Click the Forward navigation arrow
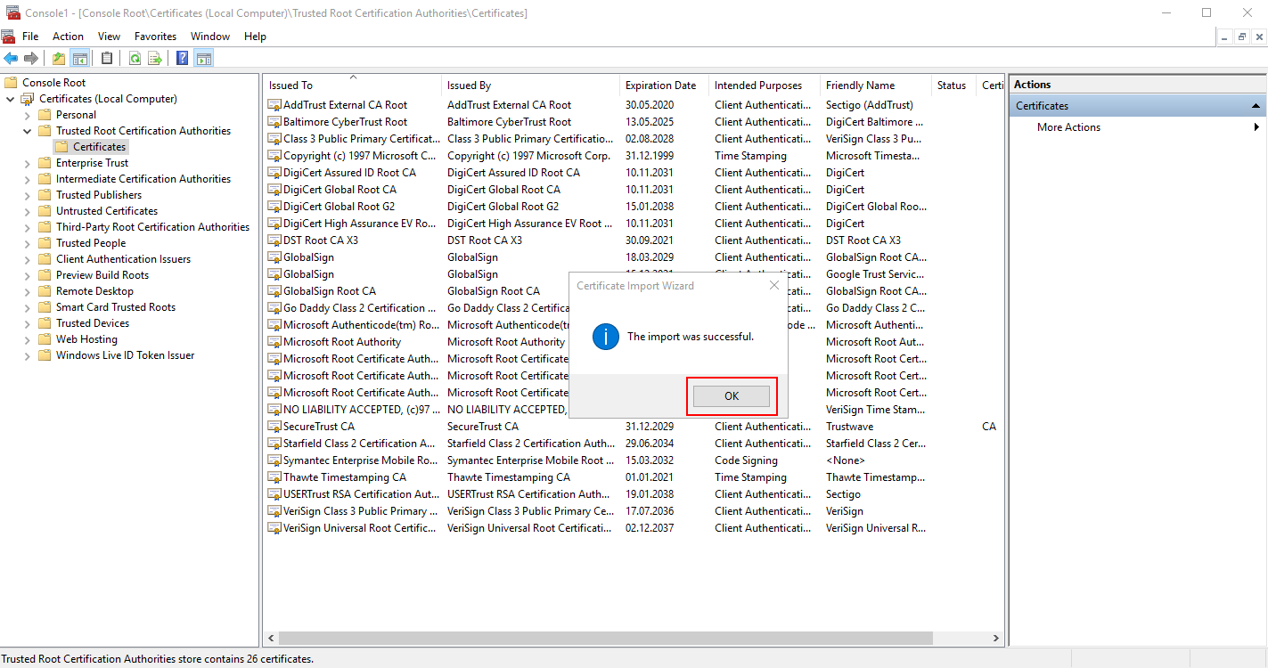The image size is (1268, 668). point(29,58)
